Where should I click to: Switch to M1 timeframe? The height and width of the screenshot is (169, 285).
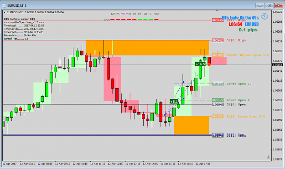point(113,14)
